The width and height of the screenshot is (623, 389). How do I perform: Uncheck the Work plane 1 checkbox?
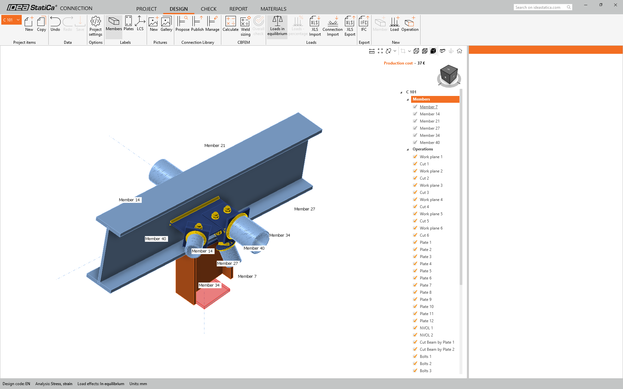click(415, 157)
